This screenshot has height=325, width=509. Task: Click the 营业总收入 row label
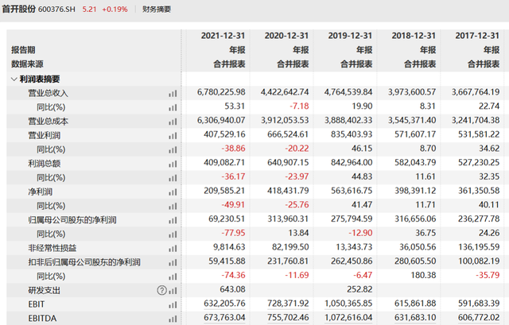click(48, 94)
